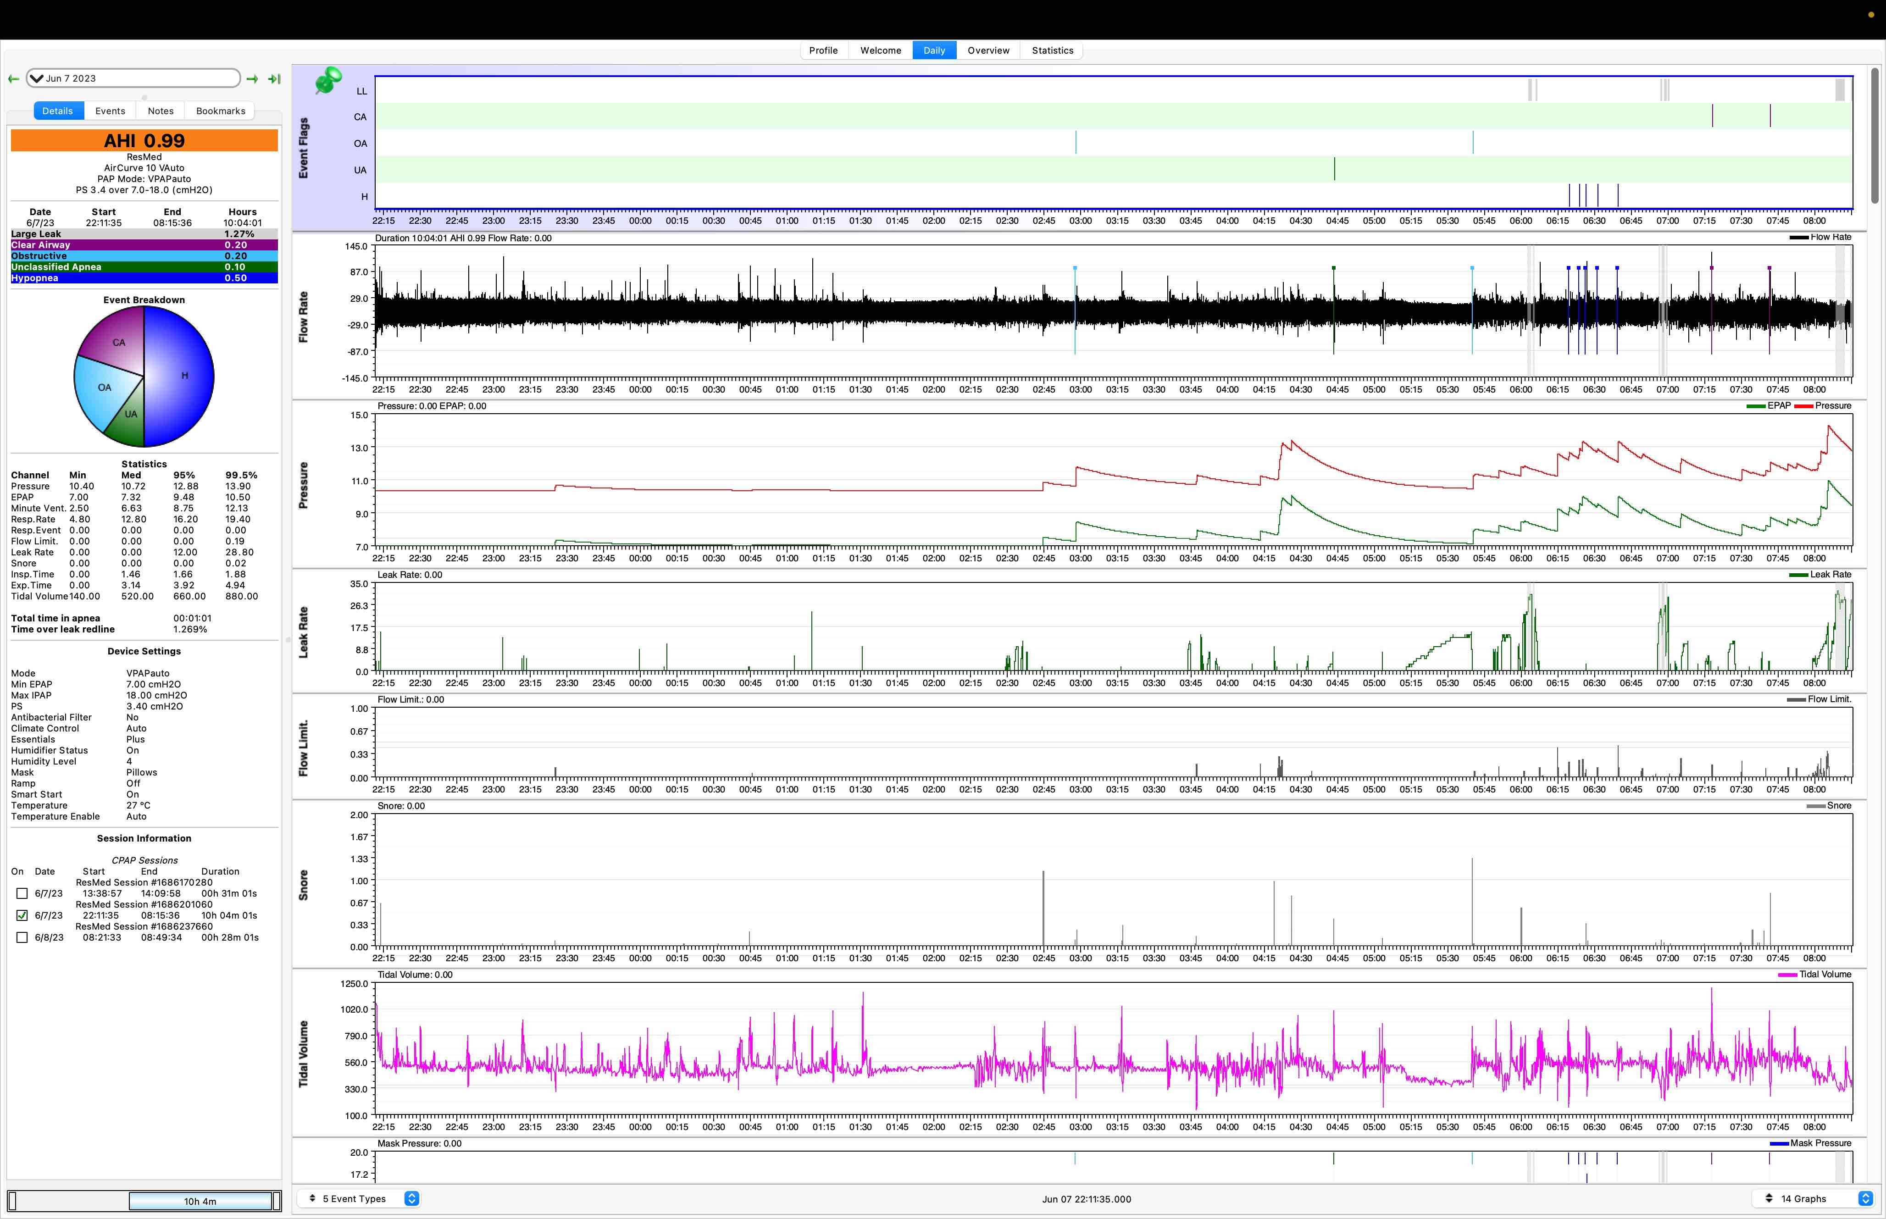Screen dimensions: 1886x1219
Task: Click the purple Clear Airway row
Action: click(144, 245)
